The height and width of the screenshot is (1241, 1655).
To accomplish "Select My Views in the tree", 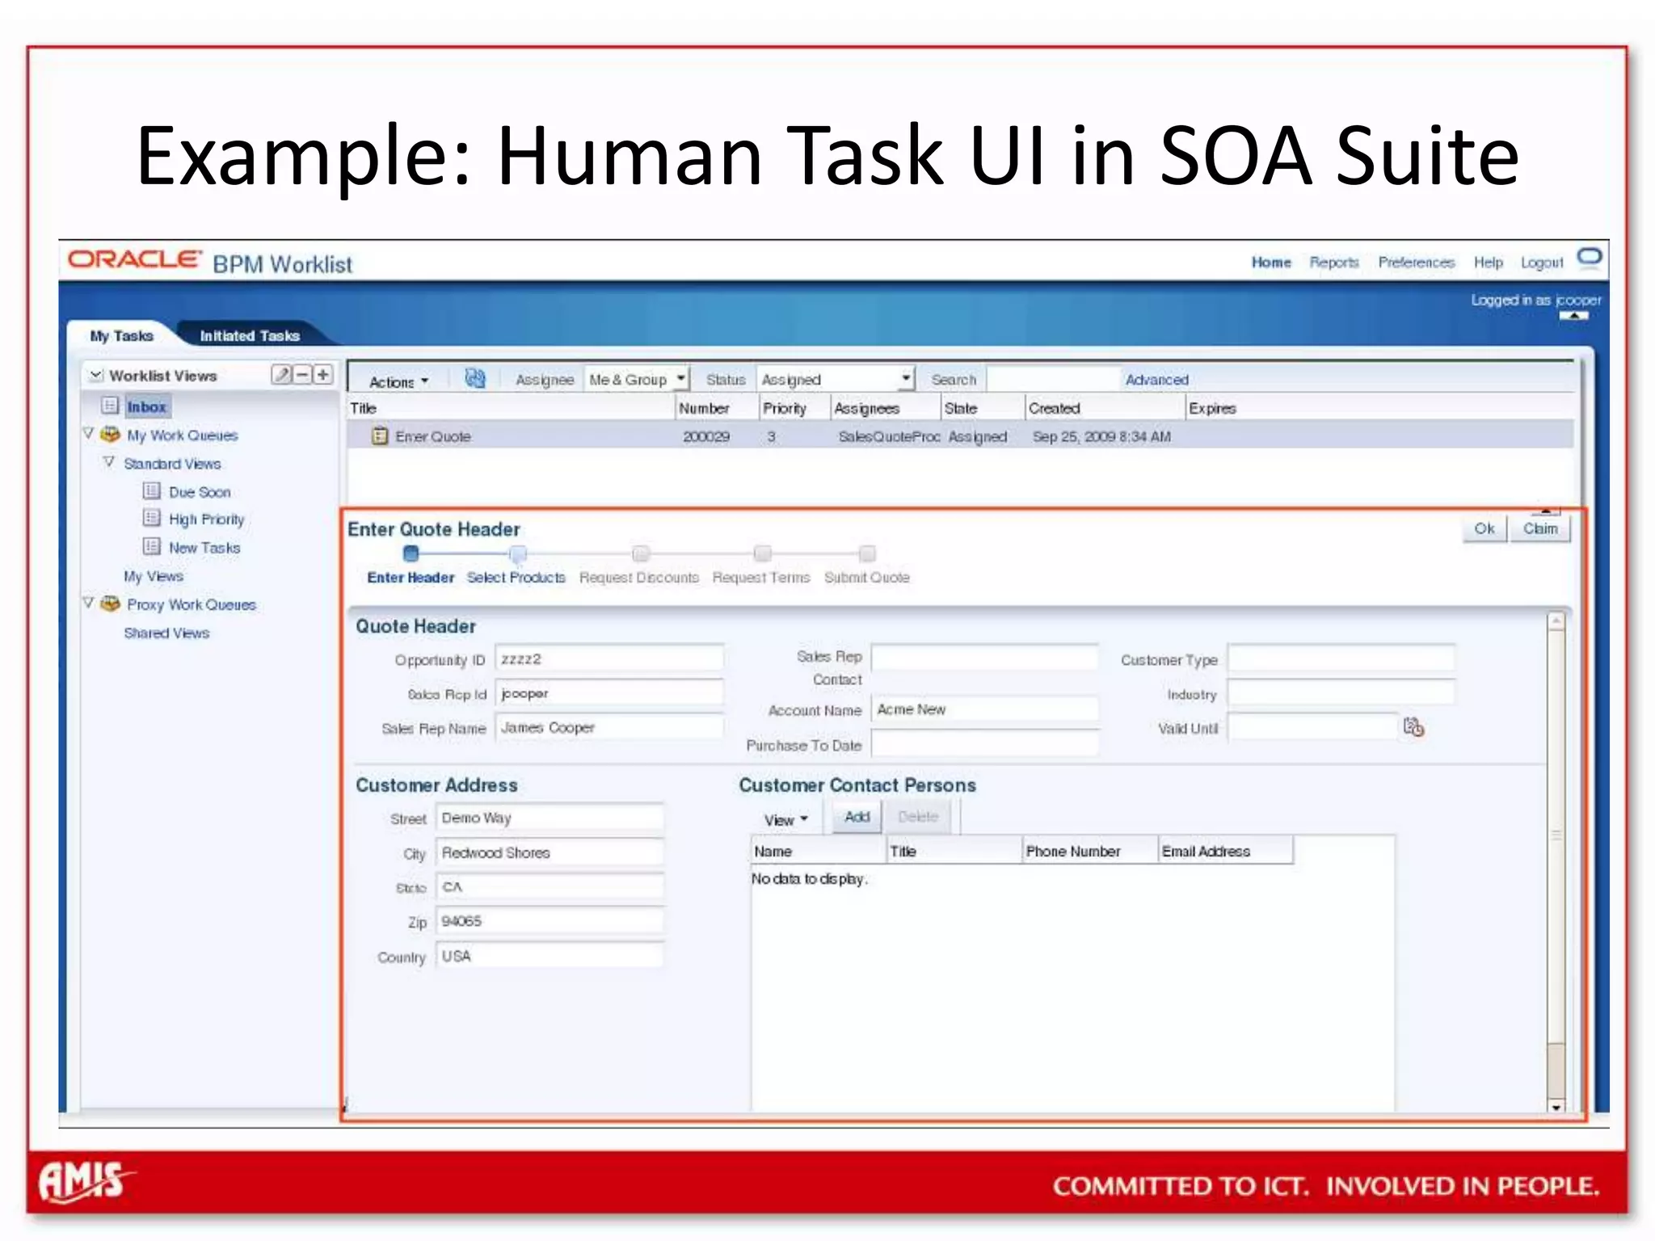I will (154, 576).
